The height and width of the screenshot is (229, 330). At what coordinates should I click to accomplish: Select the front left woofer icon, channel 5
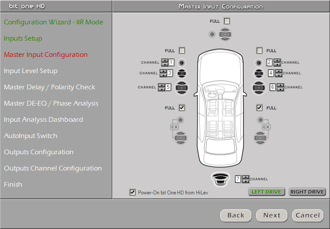pyautogui.click(x=182, y=88)
